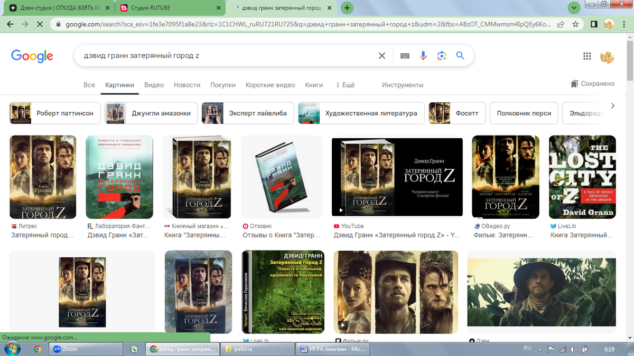The width and height of the screenshot is (634, 356).
Task: Open the Инструменты search tools
Action: [403, 85]
